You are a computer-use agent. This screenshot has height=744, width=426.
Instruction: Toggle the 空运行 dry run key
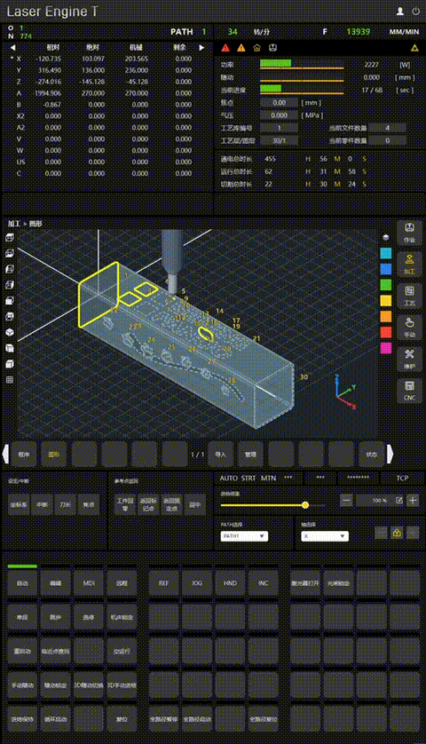pos(122,652)
